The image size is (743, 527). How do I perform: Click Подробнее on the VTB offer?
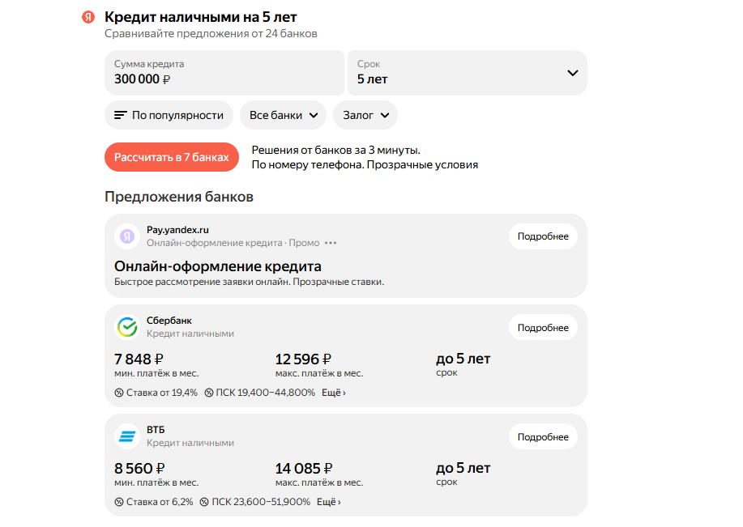point(543,436)
